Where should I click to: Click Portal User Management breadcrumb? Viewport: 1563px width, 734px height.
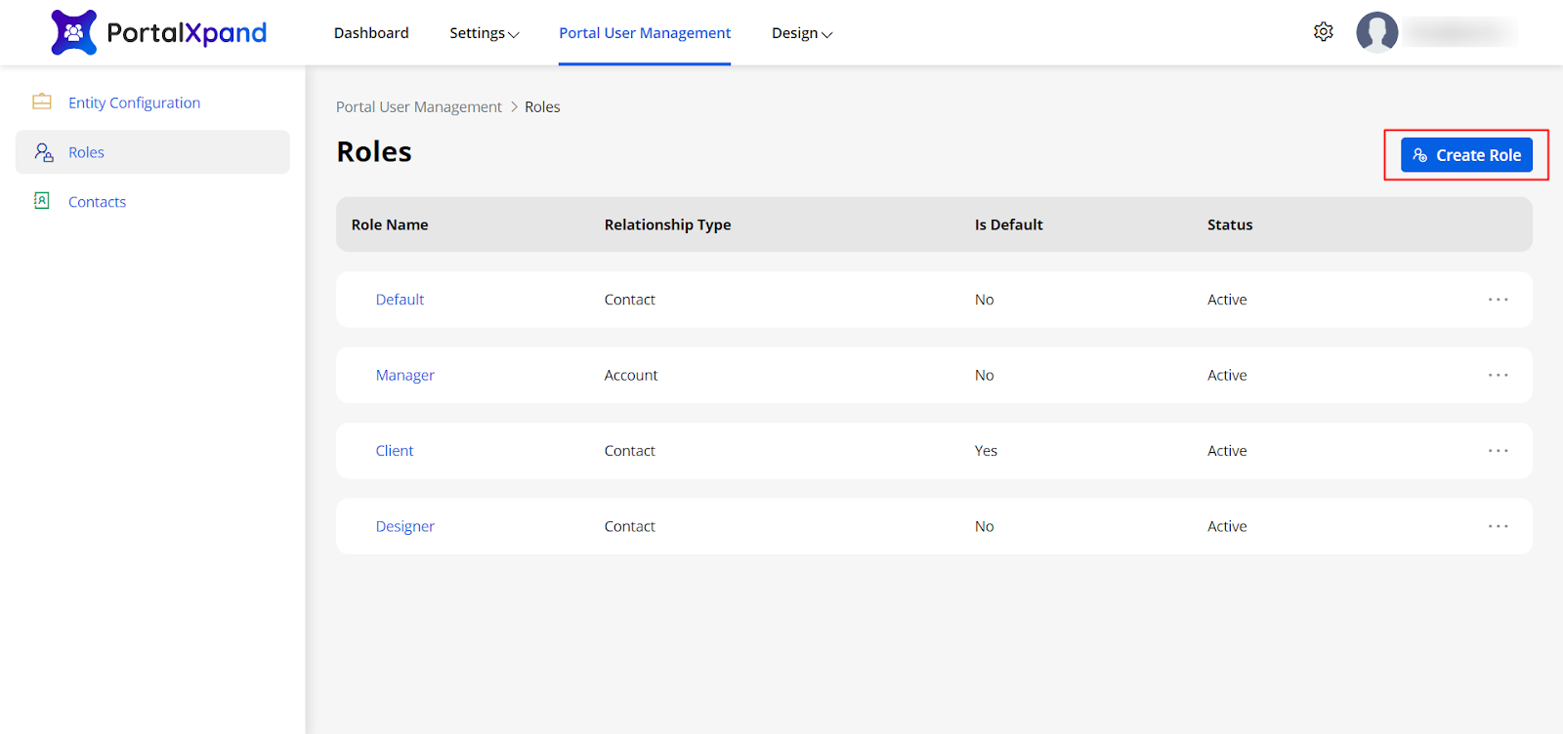click(418, 107)
